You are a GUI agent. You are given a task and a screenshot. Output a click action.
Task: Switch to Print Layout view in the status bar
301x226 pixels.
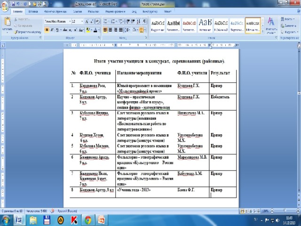tap(242, 211)
